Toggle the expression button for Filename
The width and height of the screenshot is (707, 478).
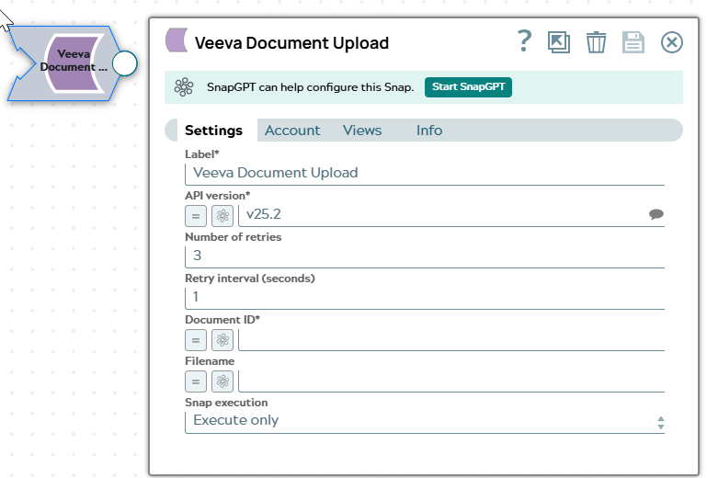point(196,381)
